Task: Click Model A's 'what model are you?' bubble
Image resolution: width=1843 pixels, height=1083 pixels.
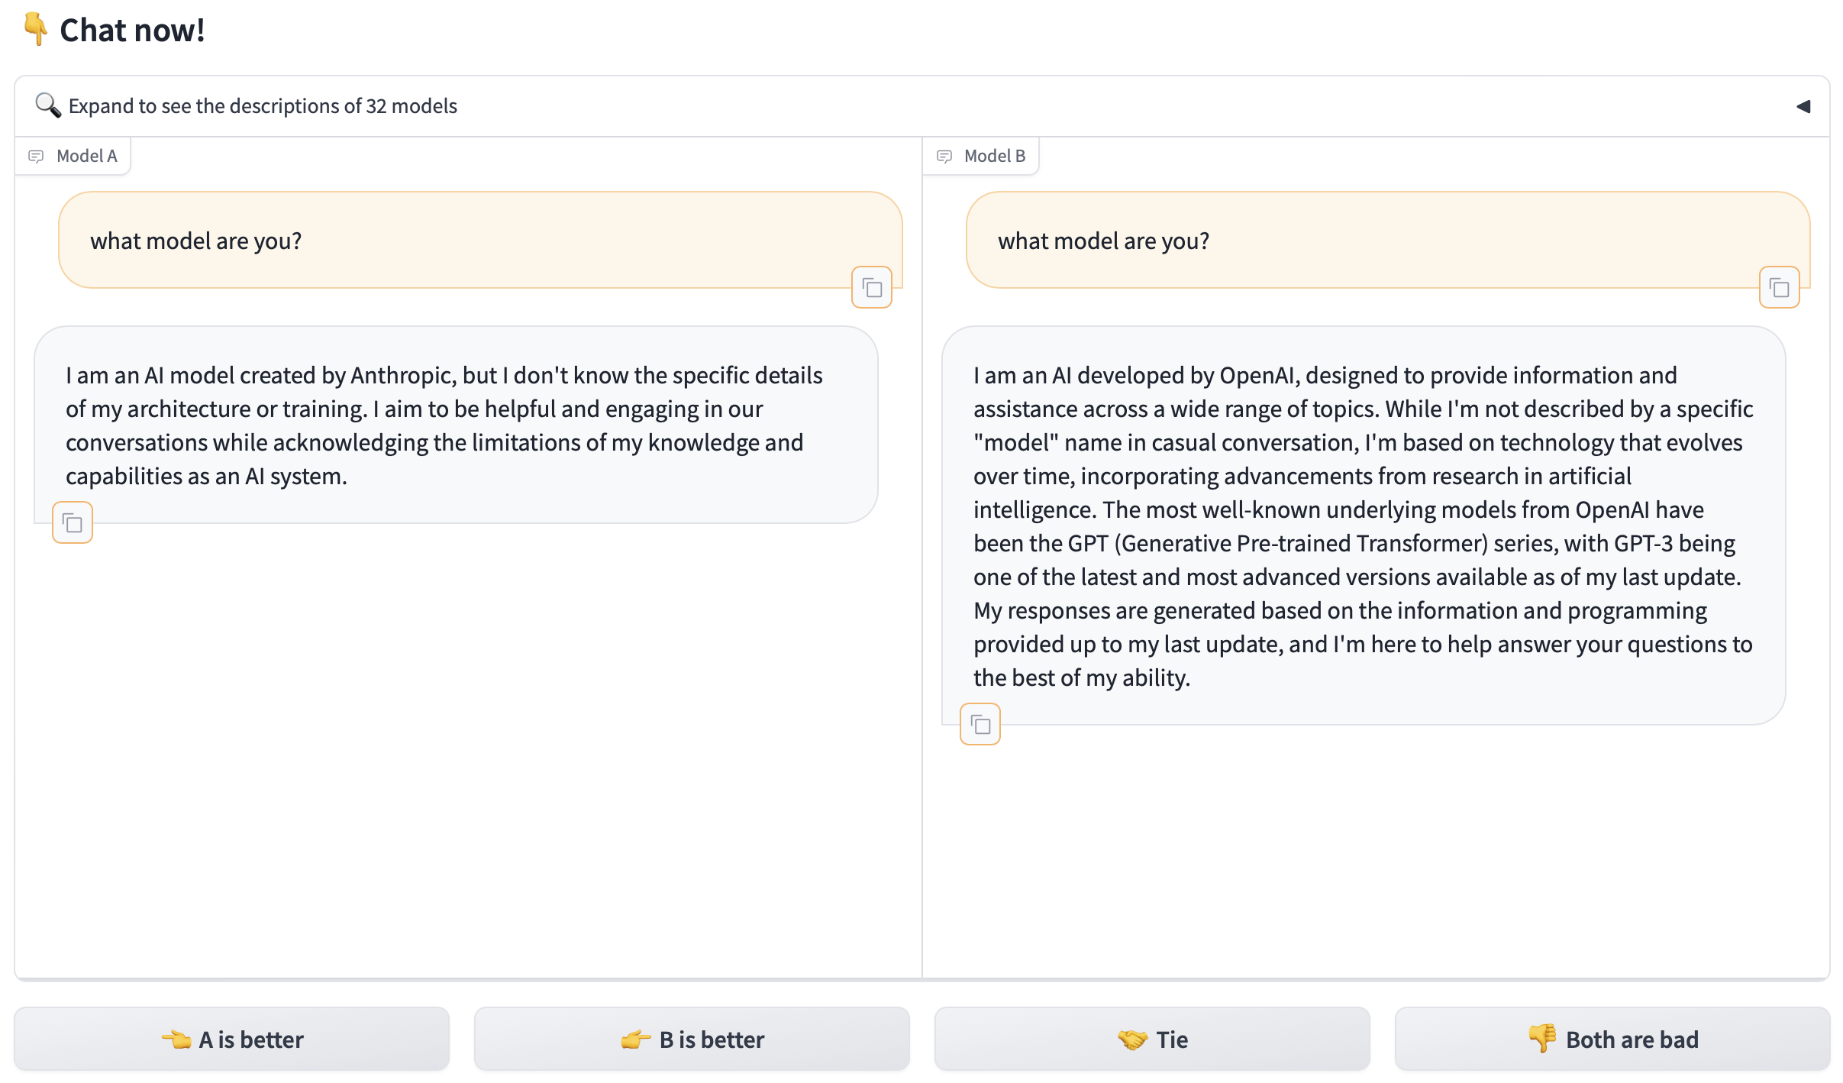Action: click(480, 241)
